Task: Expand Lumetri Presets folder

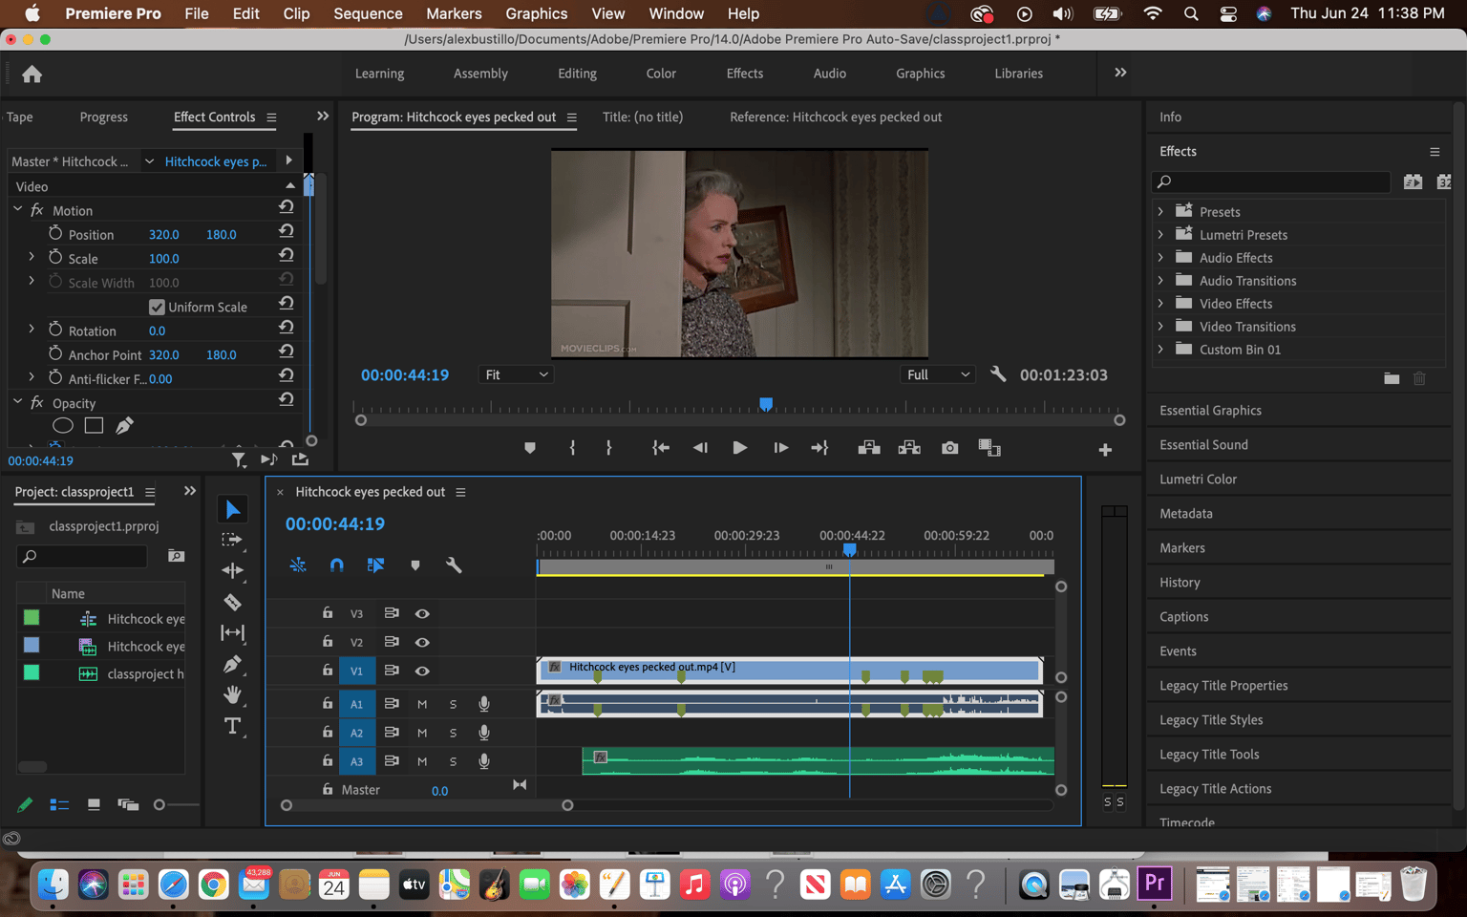Action: tap(1160, 234)
